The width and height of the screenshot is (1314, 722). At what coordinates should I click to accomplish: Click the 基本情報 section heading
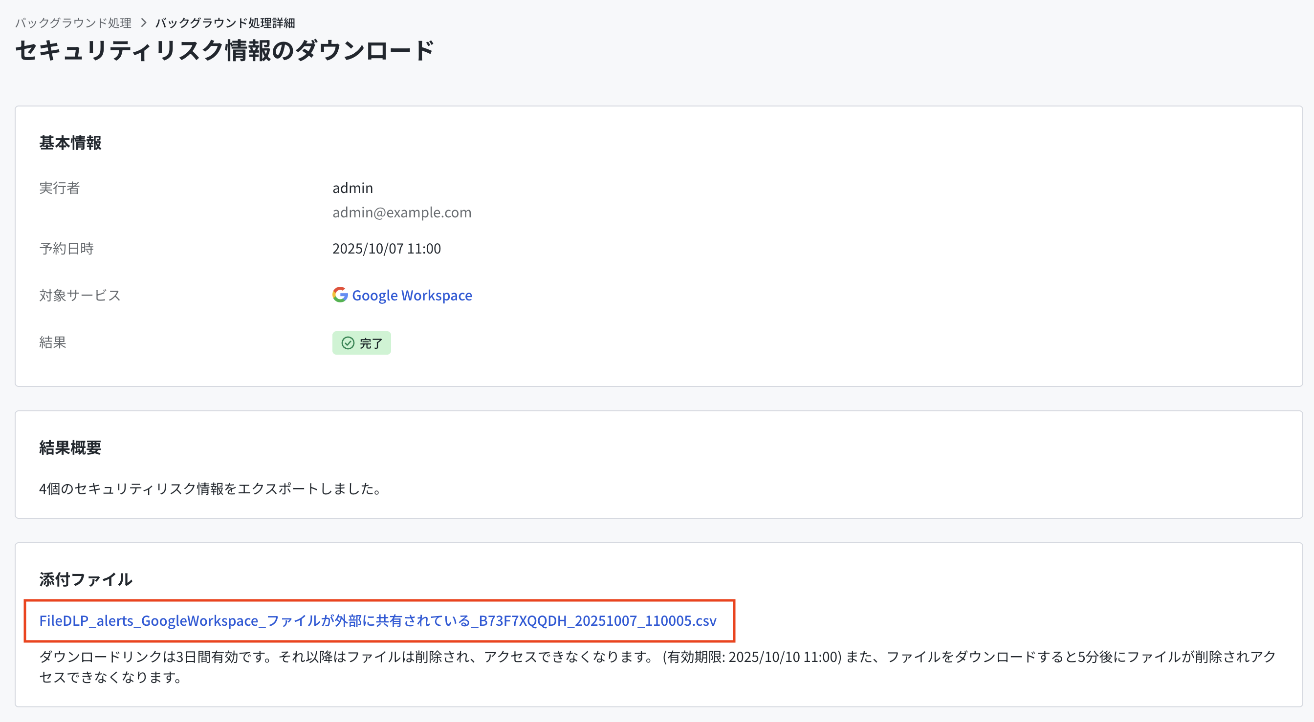pos(70,143)
